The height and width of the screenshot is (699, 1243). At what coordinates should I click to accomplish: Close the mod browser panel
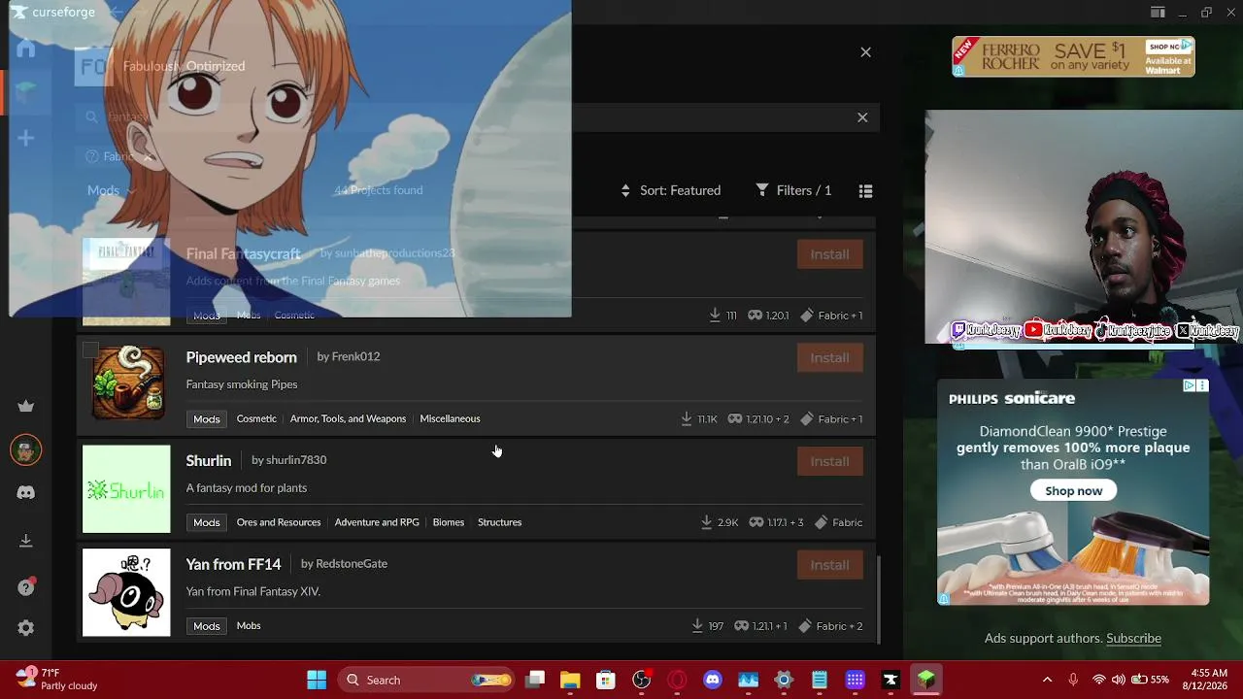coord(865,52)
